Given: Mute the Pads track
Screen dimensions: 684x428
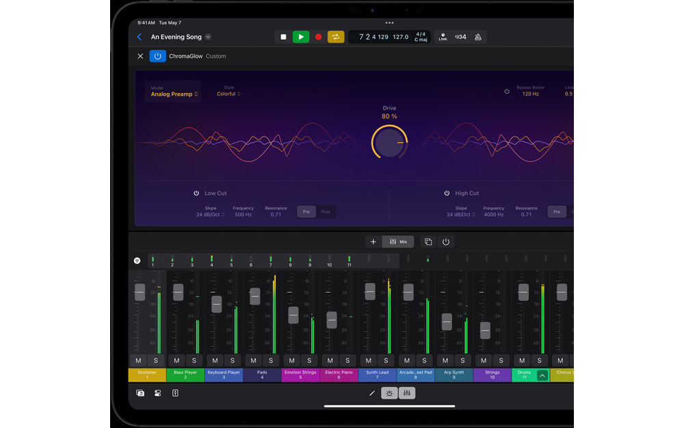Looking at the screenshot, I should (x=254, y=360).
